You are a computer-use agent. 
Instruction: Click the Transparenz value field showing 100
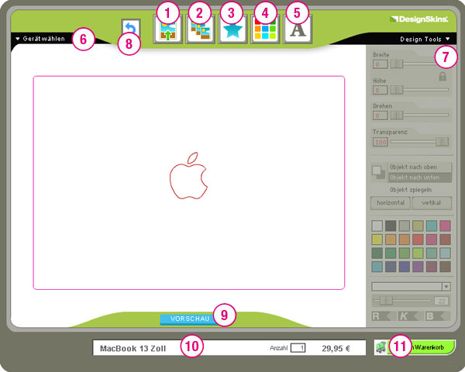tap(380, 142)
